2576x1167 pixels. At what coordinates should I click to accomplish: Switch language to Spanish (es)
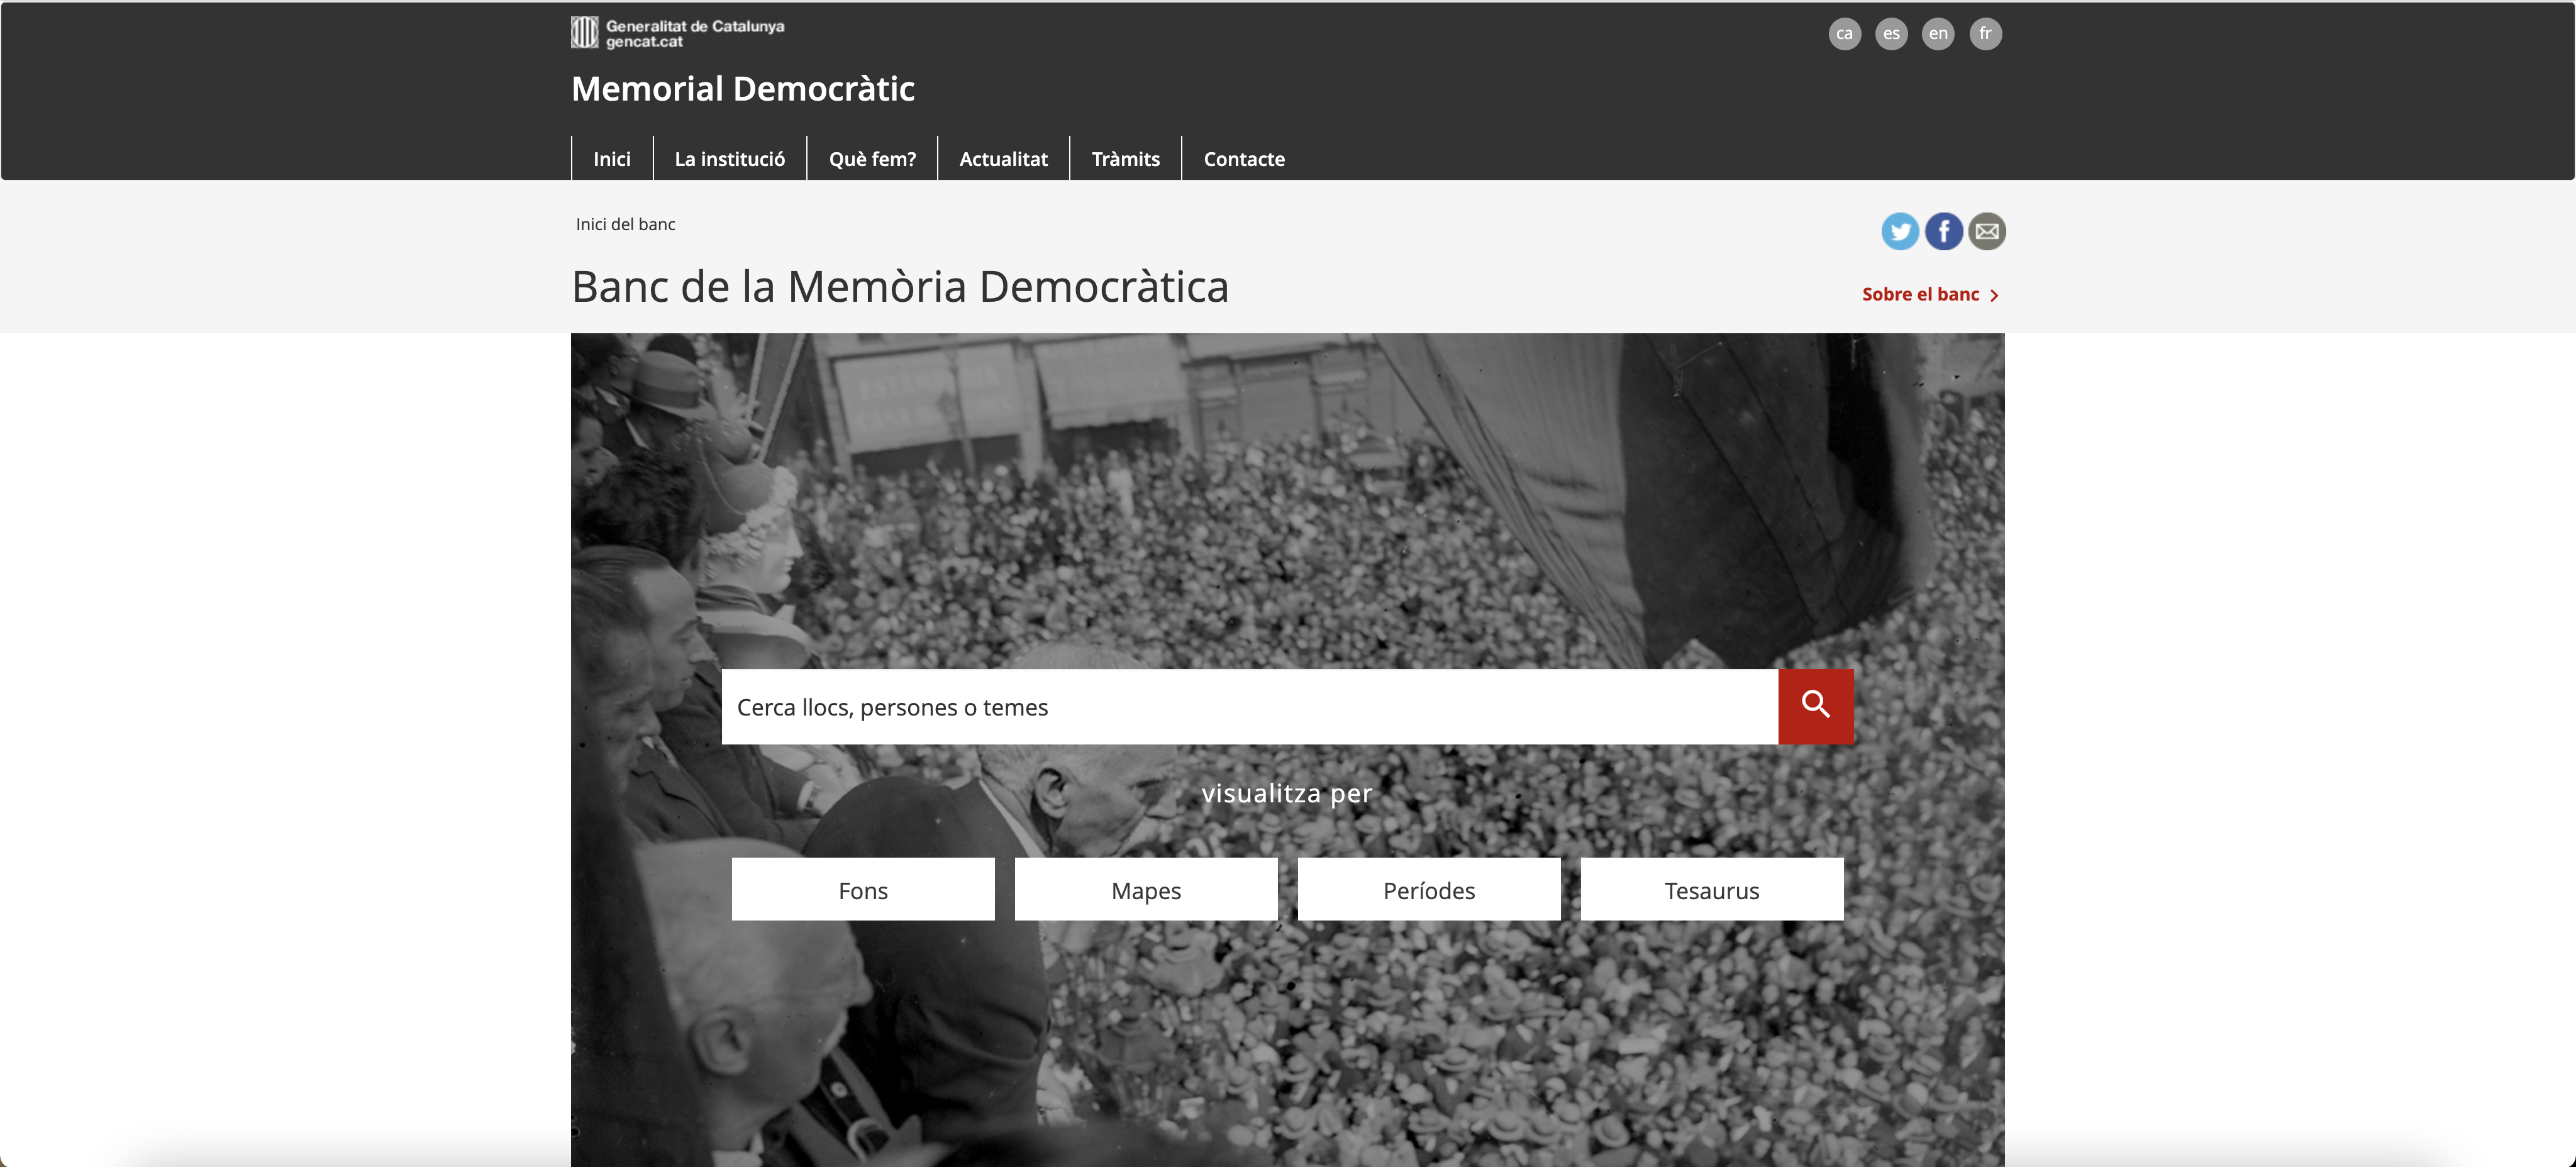[x=1891, y=33]
